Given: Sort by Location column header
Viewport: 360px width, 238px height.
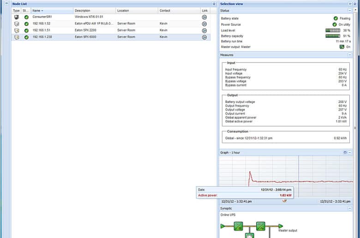Looking at the screenshot, I should point(137,11).
